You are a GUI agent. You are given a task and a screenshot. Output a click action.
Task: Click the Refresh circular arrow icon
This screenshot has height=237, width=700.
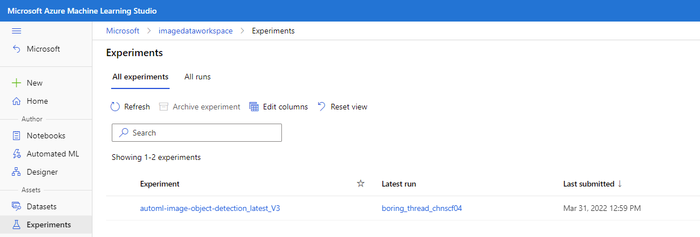[x=115, y=107]
